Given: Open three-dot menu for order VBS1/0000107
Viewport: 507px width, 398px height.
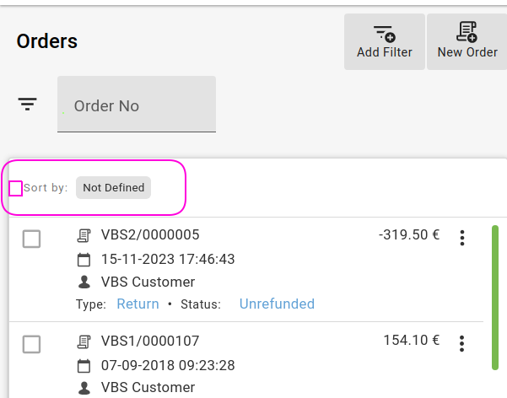Looking at the screenshot, I should point(461,343).
